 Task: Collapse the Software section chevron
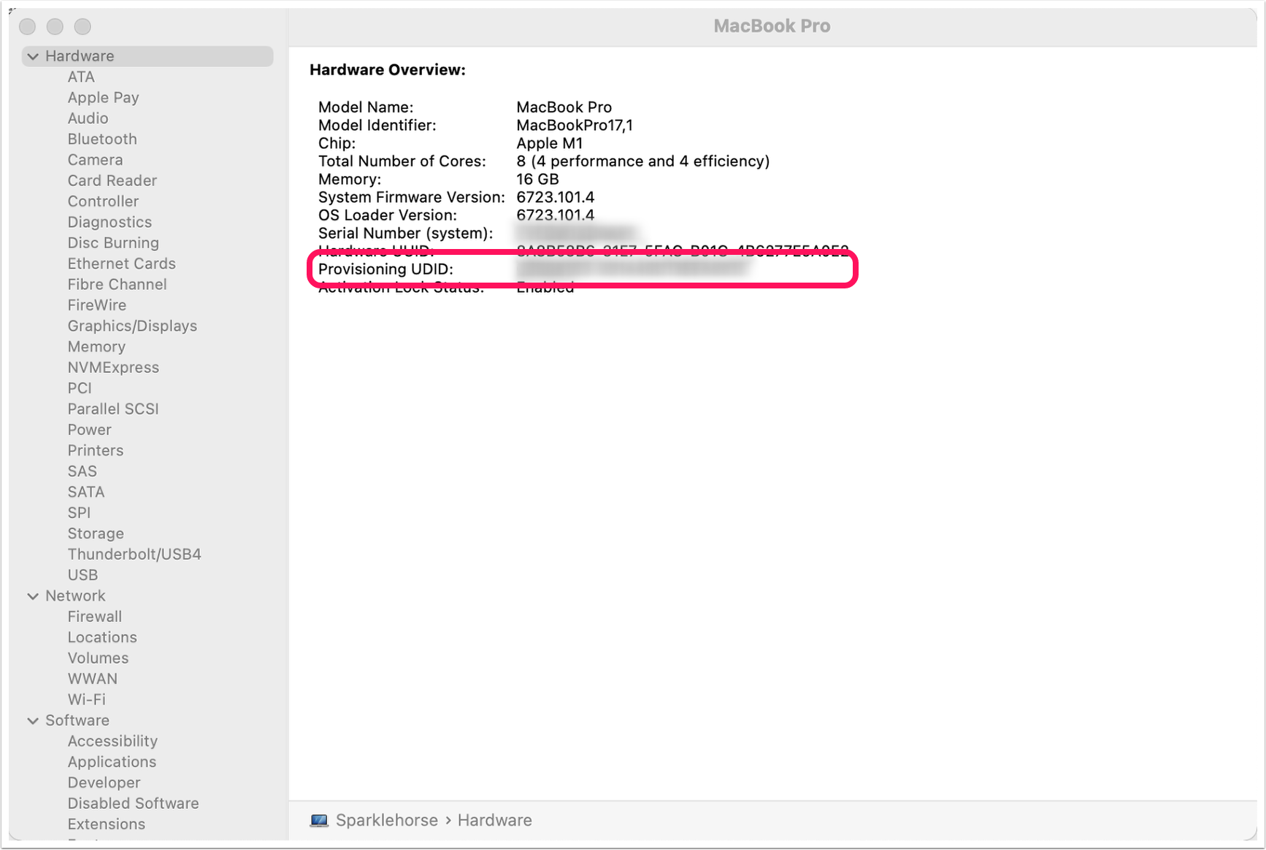click(33, 721)
